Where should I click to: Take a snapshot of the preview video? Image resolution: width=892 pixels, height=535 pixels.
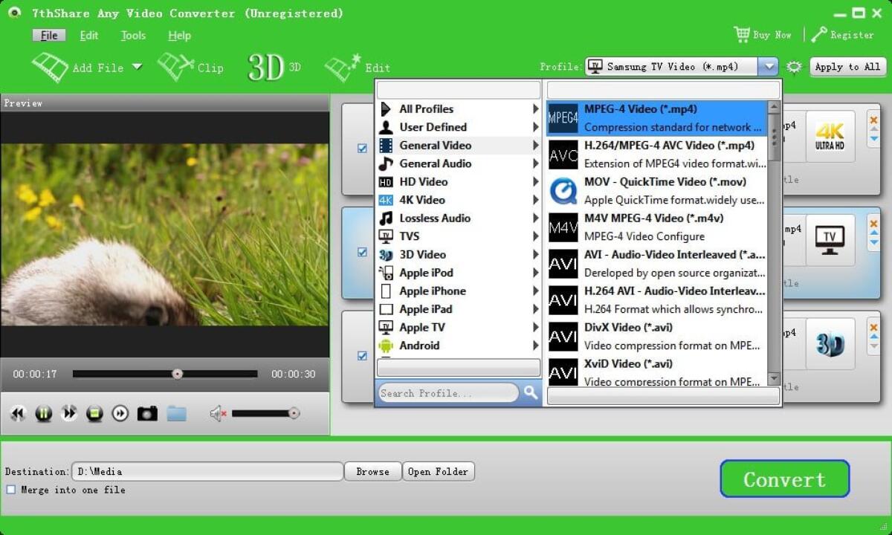146,414
